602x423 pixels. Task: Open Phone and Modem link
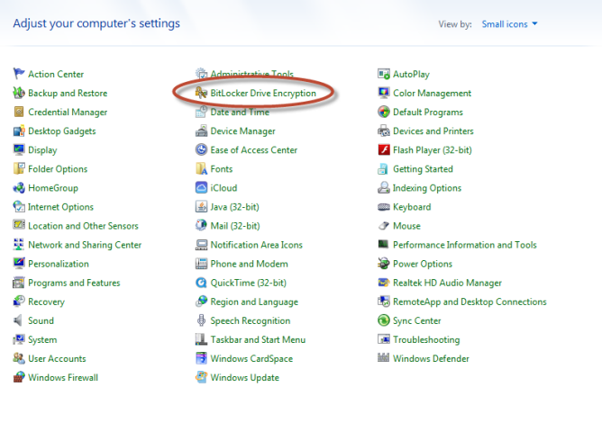click(249, 264)
